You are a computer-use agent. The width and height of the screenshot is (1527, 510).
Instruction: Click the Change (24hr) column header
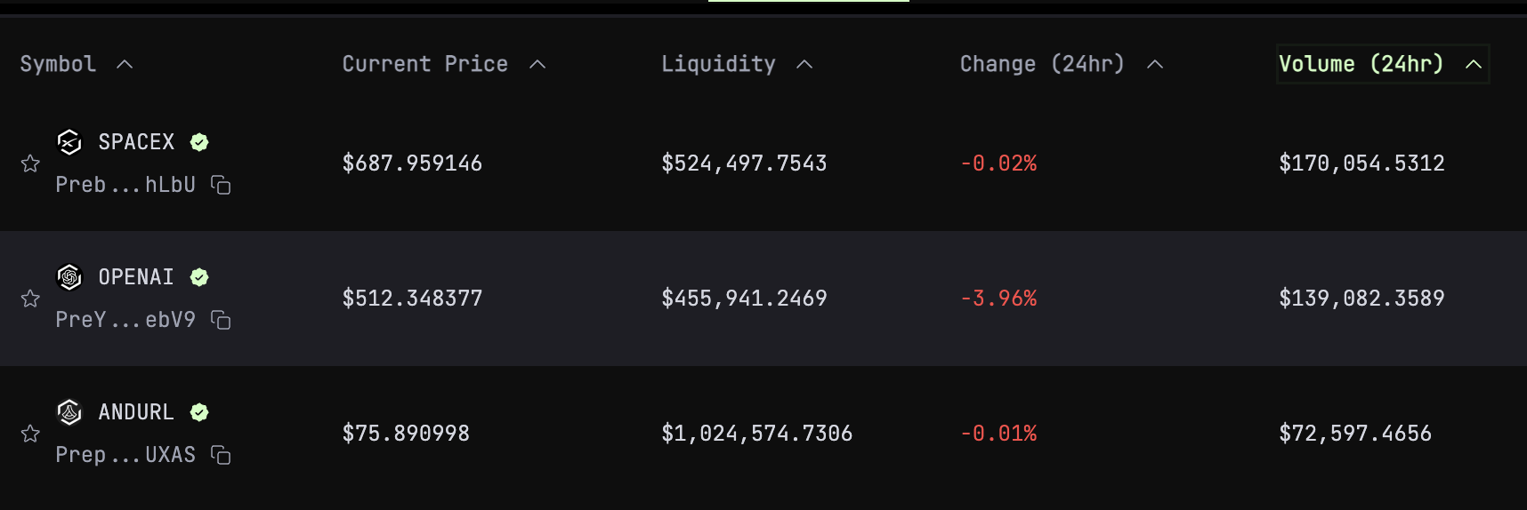pyautogui.click(x=1042, y=64)
